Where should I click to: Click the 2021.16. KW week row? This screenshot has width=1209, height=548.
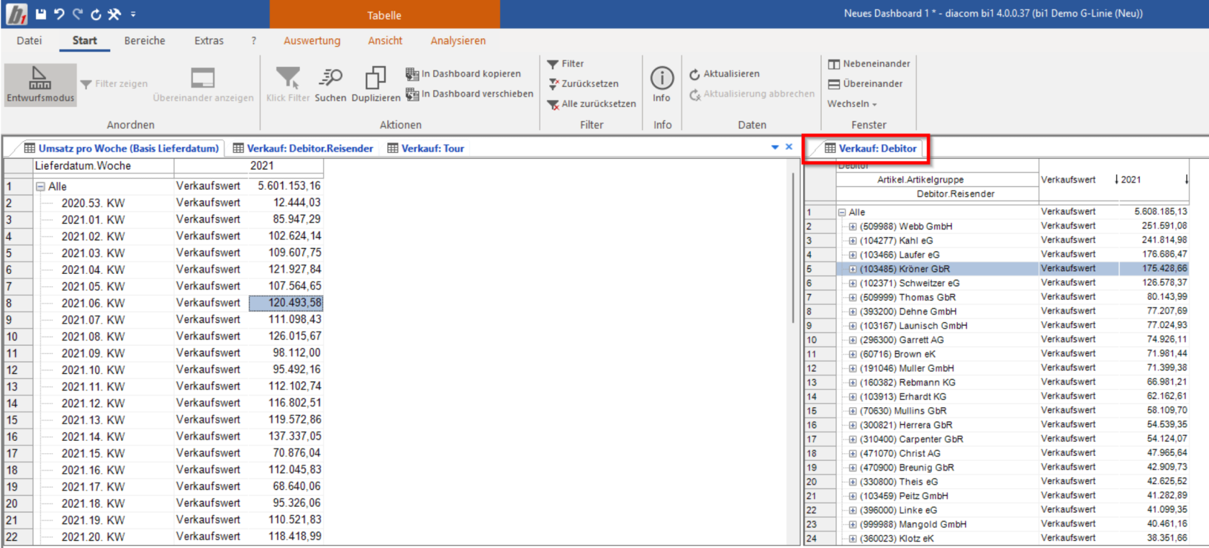pyautogui.click(x=93, y=470)
